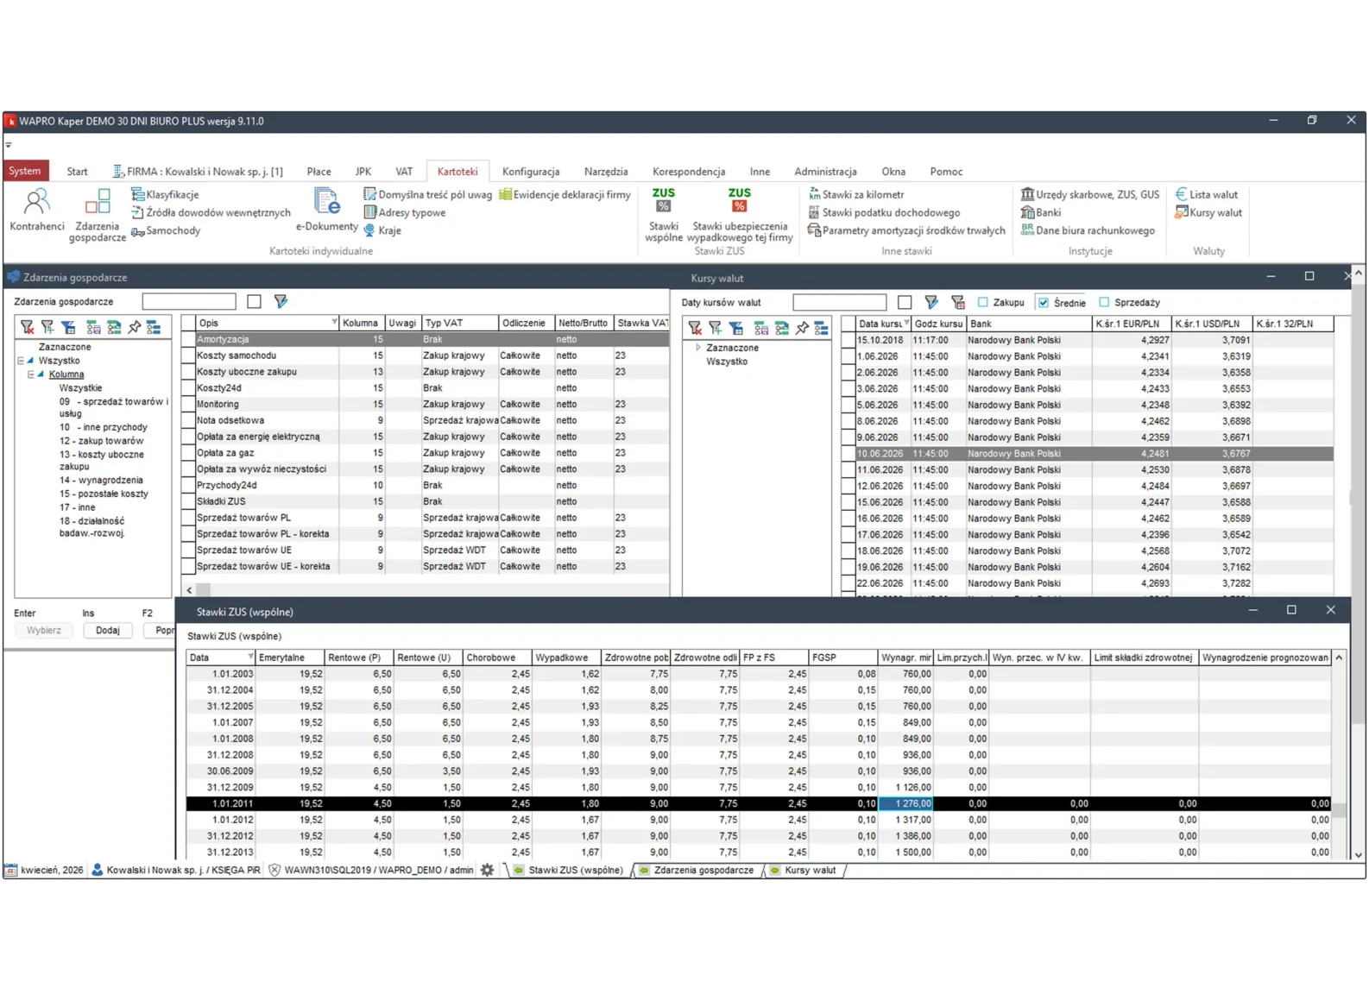Open Adresy typowe
Screen dimensions: 1369x988
[405, 213]
